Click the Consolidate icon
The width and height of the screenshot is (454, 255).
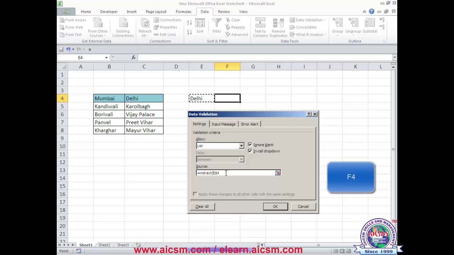[292, 27]
